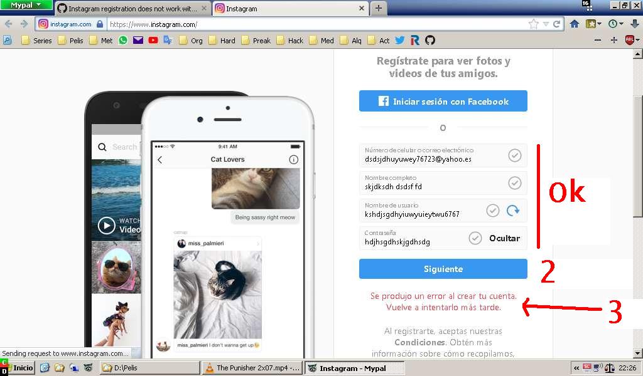Click the Instagram - Mypal taskbar item
The width and height of the screenshot is (643, 376).
coord(355,368)
